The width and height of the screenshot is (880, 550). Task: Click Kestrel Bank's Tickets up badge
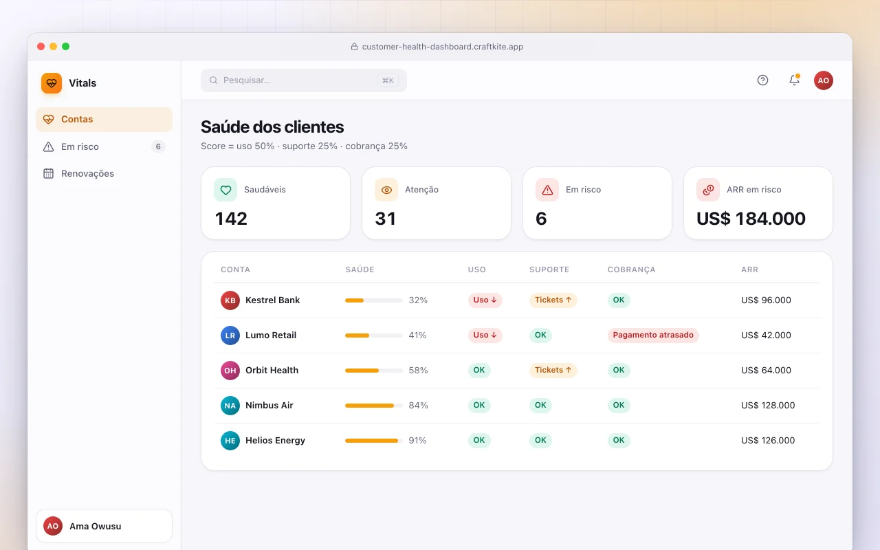pos(553,300)
